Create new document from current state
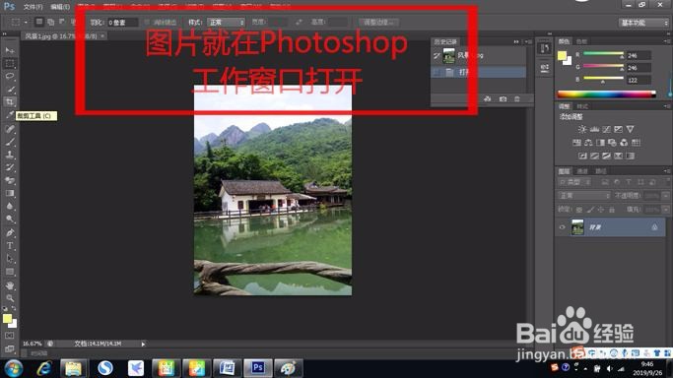The height and width of the screenshot is (378, 673). 487,99
